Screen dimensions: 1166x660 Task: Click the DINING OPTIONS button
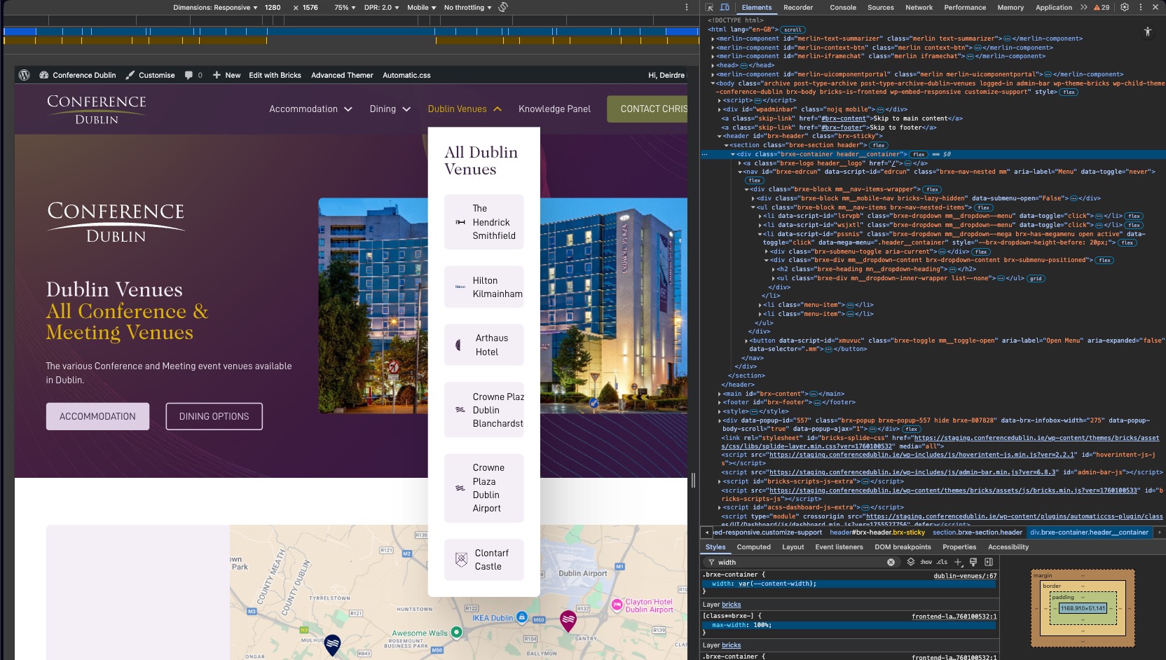tap(214, 416)
